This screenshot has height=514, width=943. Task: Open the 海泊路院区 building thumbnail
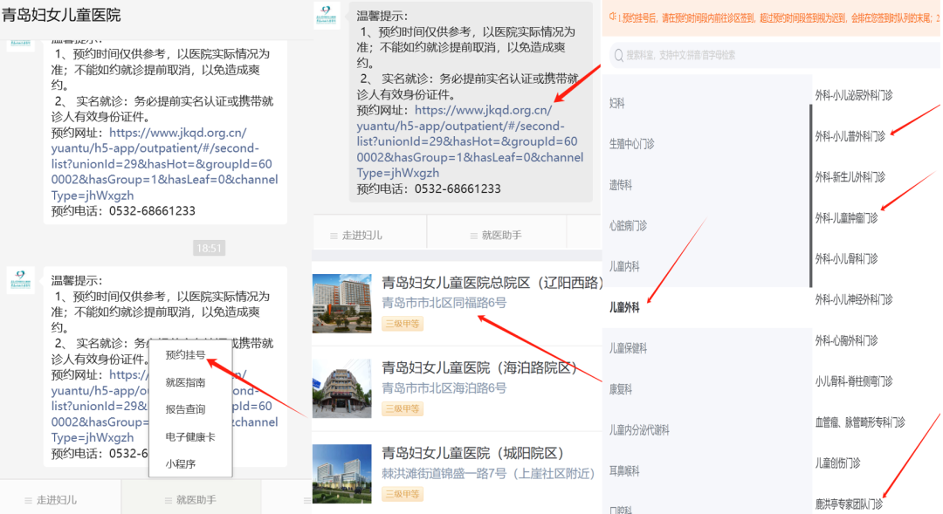pyautogui.click(x=341, y=388)
